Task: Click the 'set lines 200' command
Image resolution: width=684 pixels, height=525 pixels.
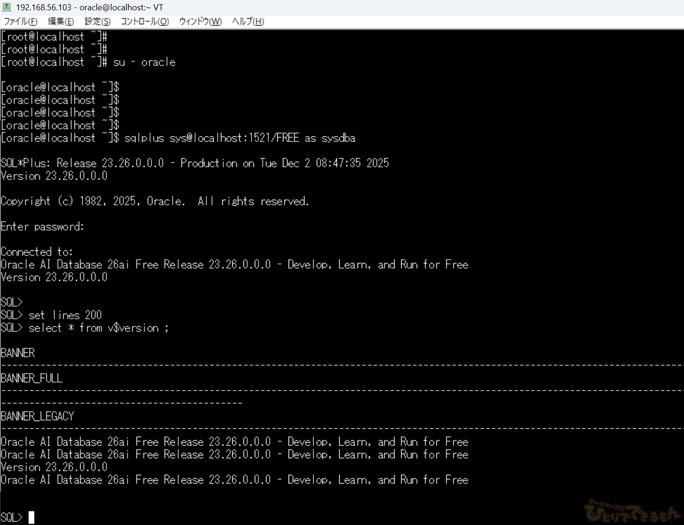Action: [x=65, y=315]
